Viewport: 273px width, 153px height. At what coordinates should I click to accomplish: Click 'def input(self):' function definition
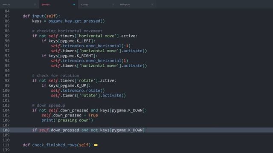tap(41, 16)
